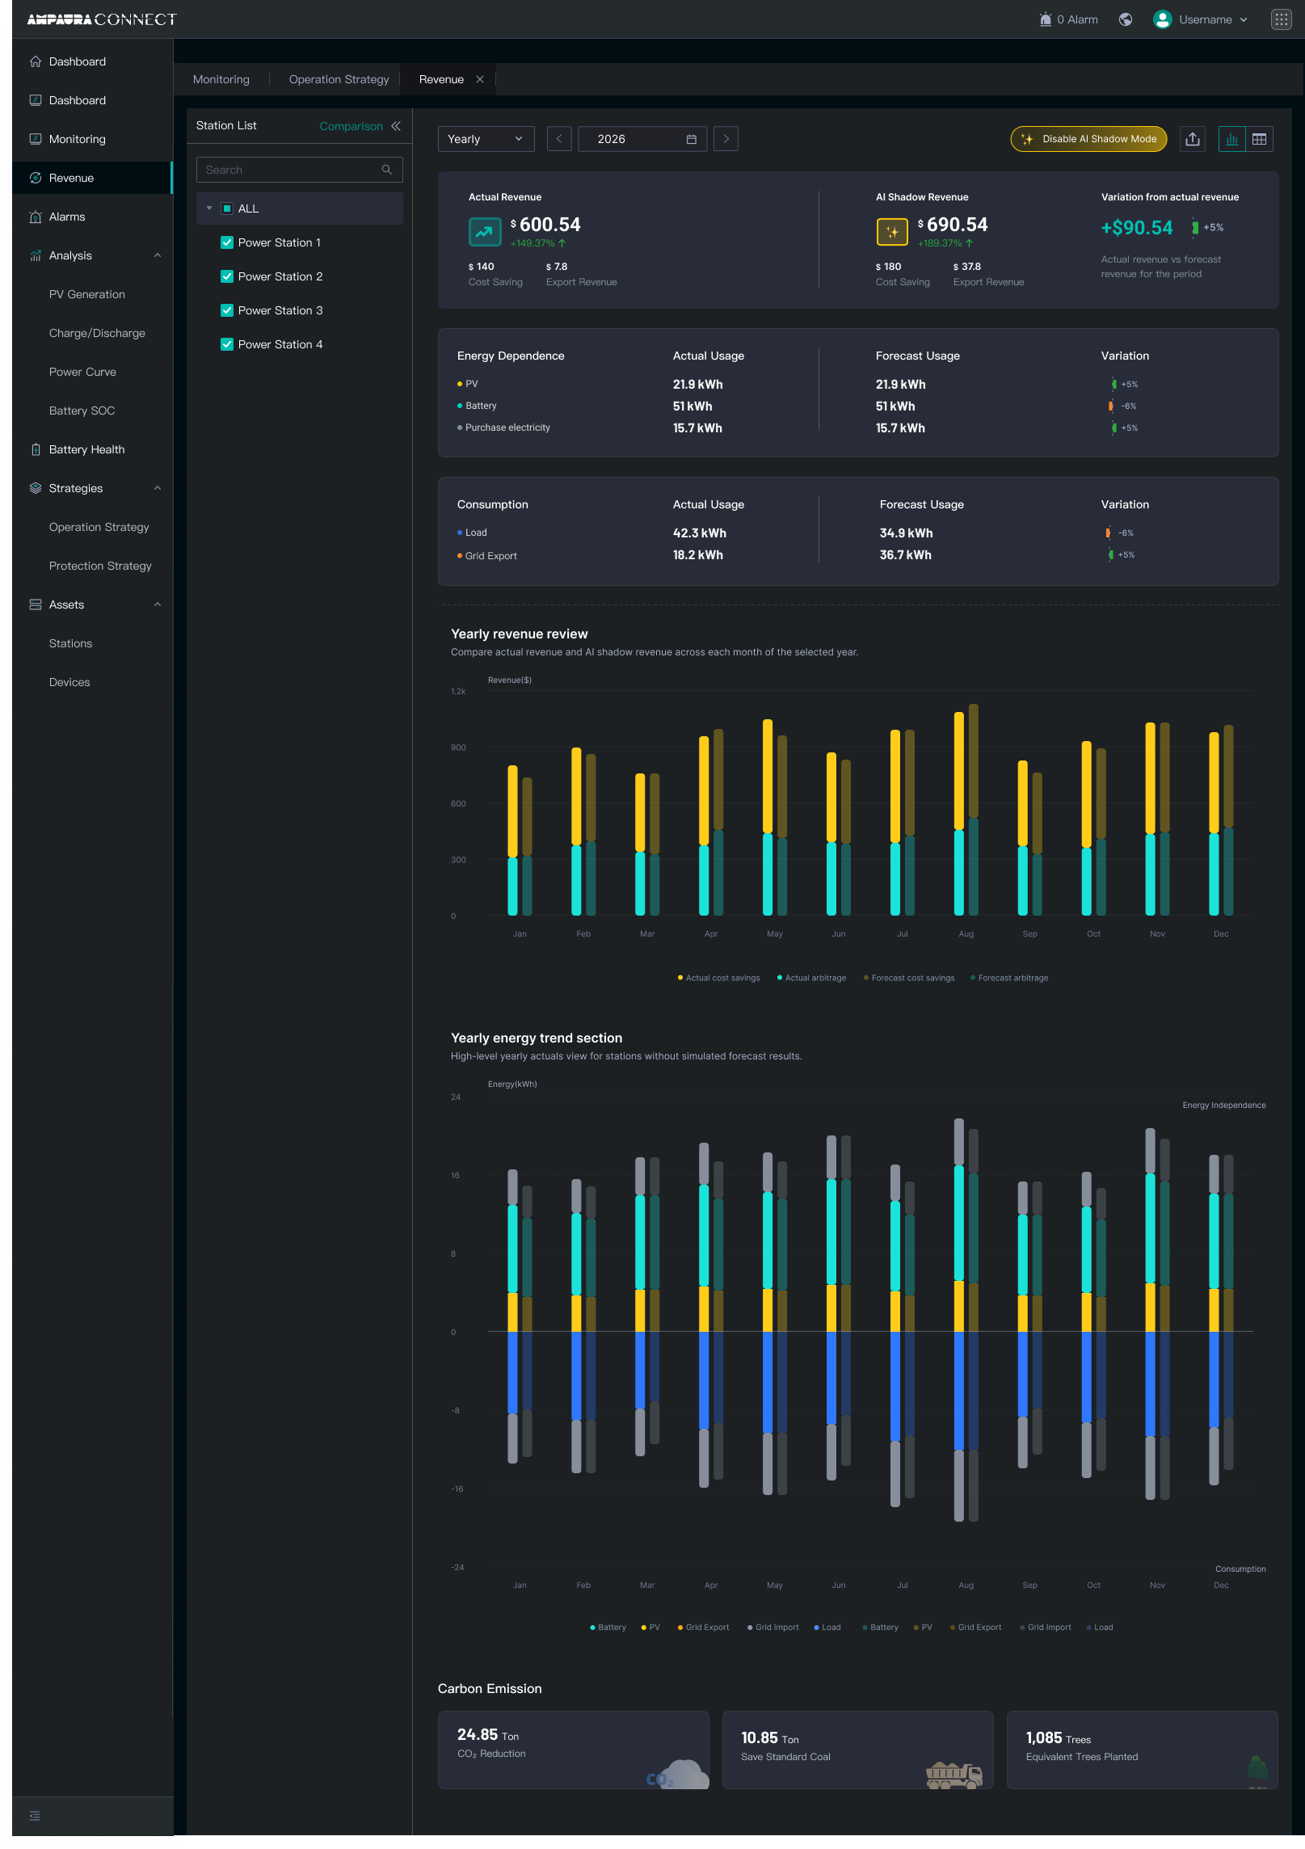
Task: Click the export/share icon
Action: 1192,139
